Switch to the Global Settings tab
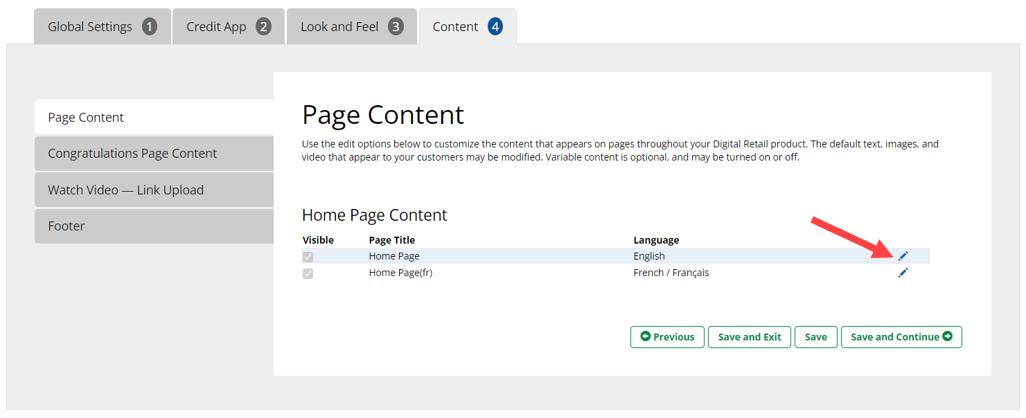The width and height of the screenshot is (1026, 418). [90, 27]
